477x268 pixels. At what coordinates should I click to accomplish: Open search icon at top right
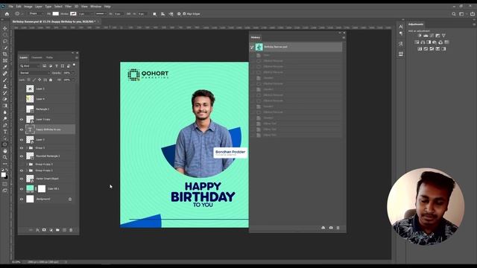click(x=454, y=14)
